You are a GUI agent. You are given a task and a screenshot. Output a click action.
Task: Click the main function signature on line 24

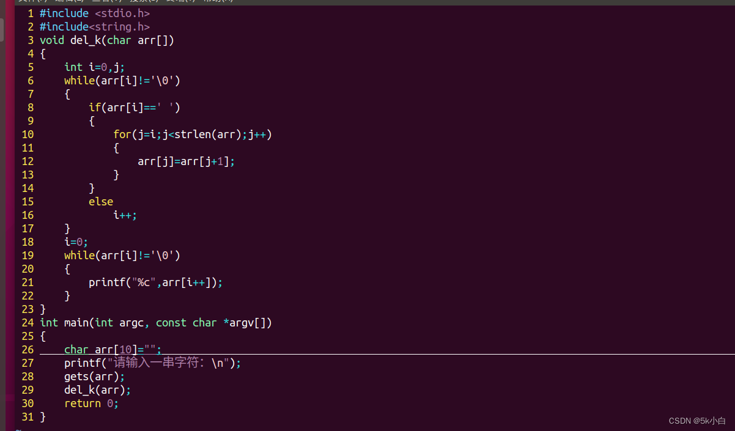[156, 322]
